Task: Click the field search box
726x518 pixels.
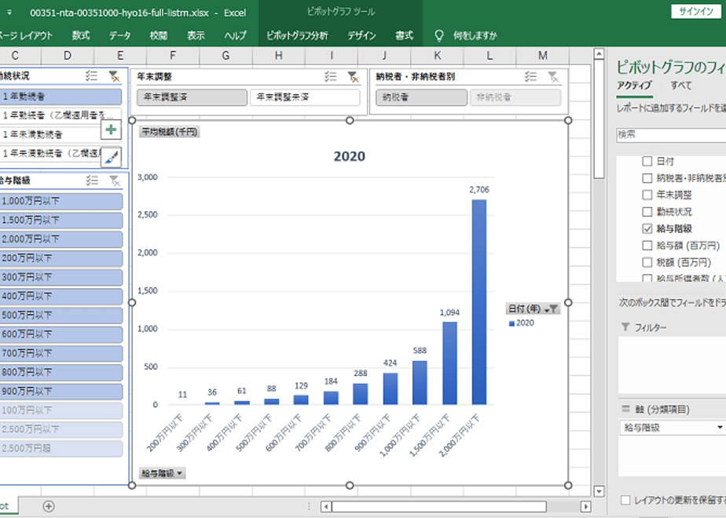Action: click(671, 134)
